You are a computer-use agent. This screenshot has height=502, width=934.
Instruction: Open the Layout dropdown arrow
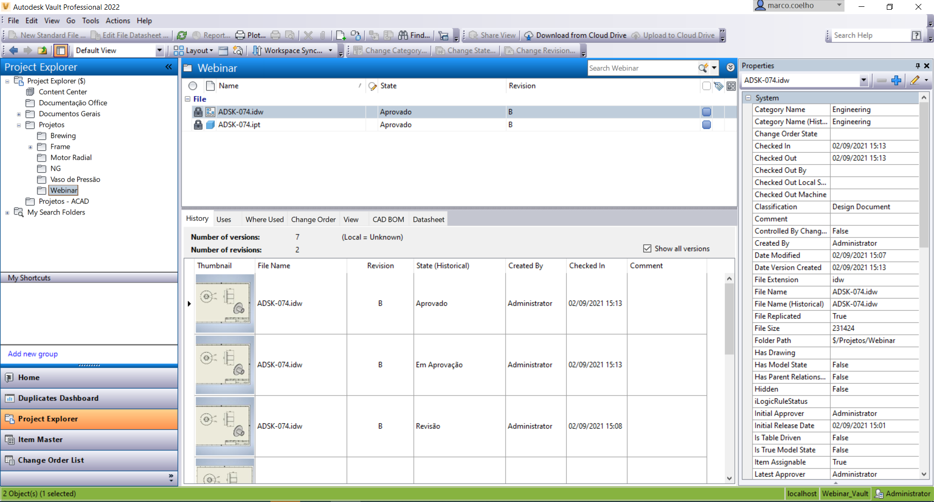coord(211,51)
